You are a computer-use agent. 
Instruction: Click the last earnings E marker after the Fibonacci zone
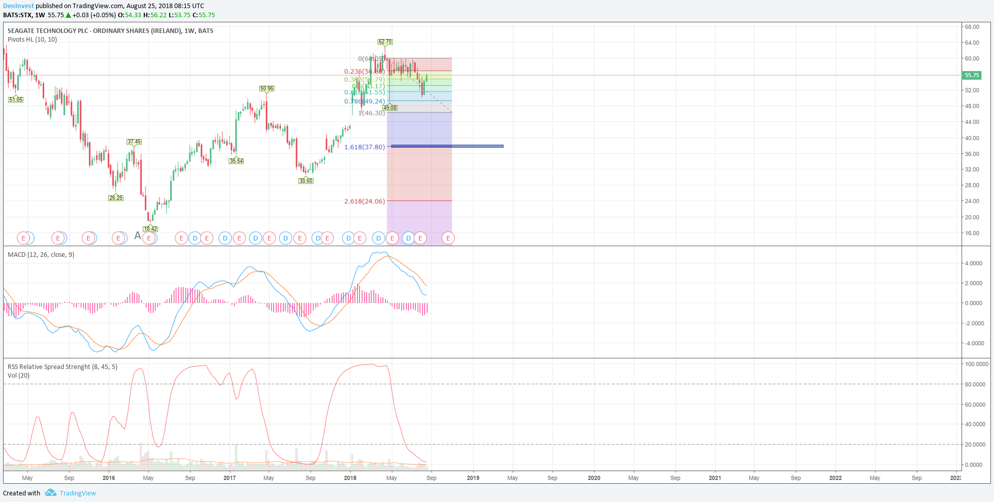coord(448,238)
